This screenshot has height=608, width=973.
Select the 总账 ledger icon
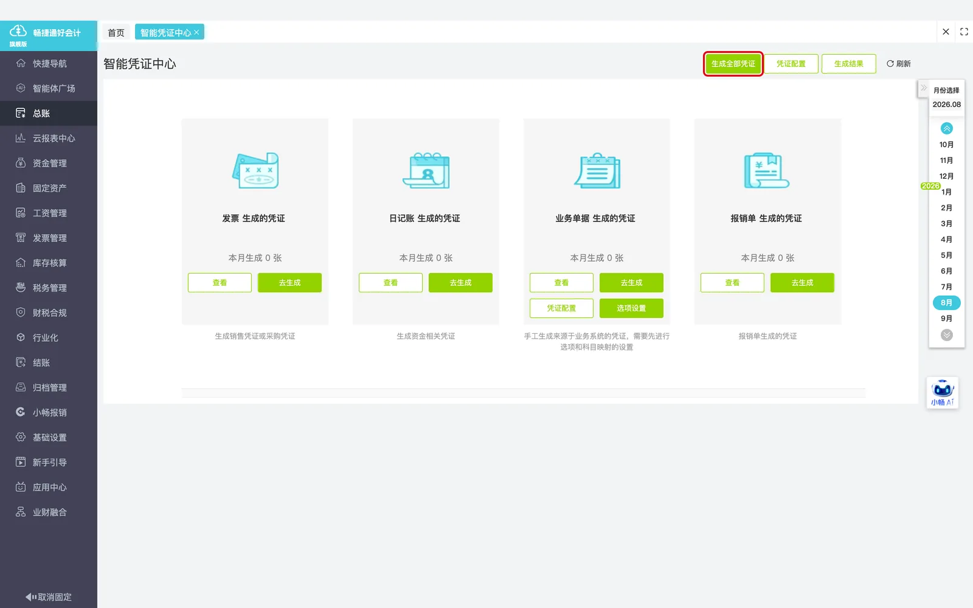(x=21, y=113)
